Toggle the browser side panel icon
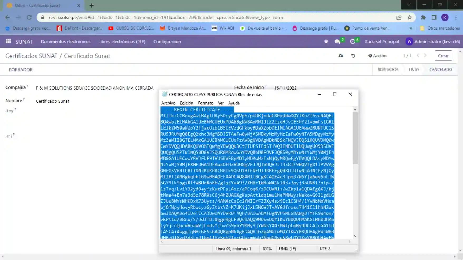This screenshot has height=260, width=463. 434,17
